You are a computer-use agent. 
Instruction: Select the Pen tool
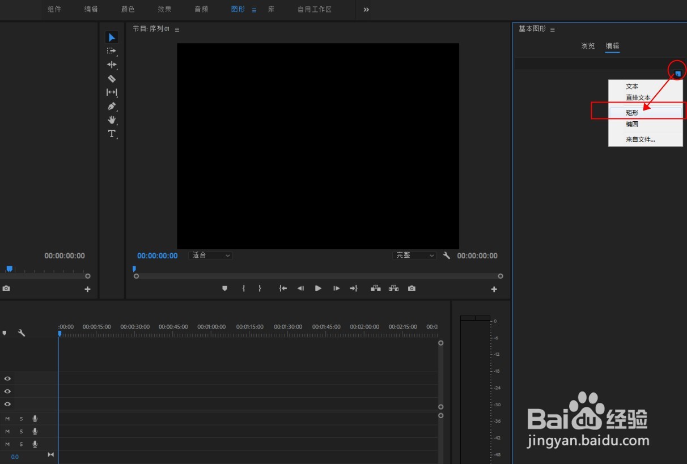pyautogui.click(x=112, y=106)
